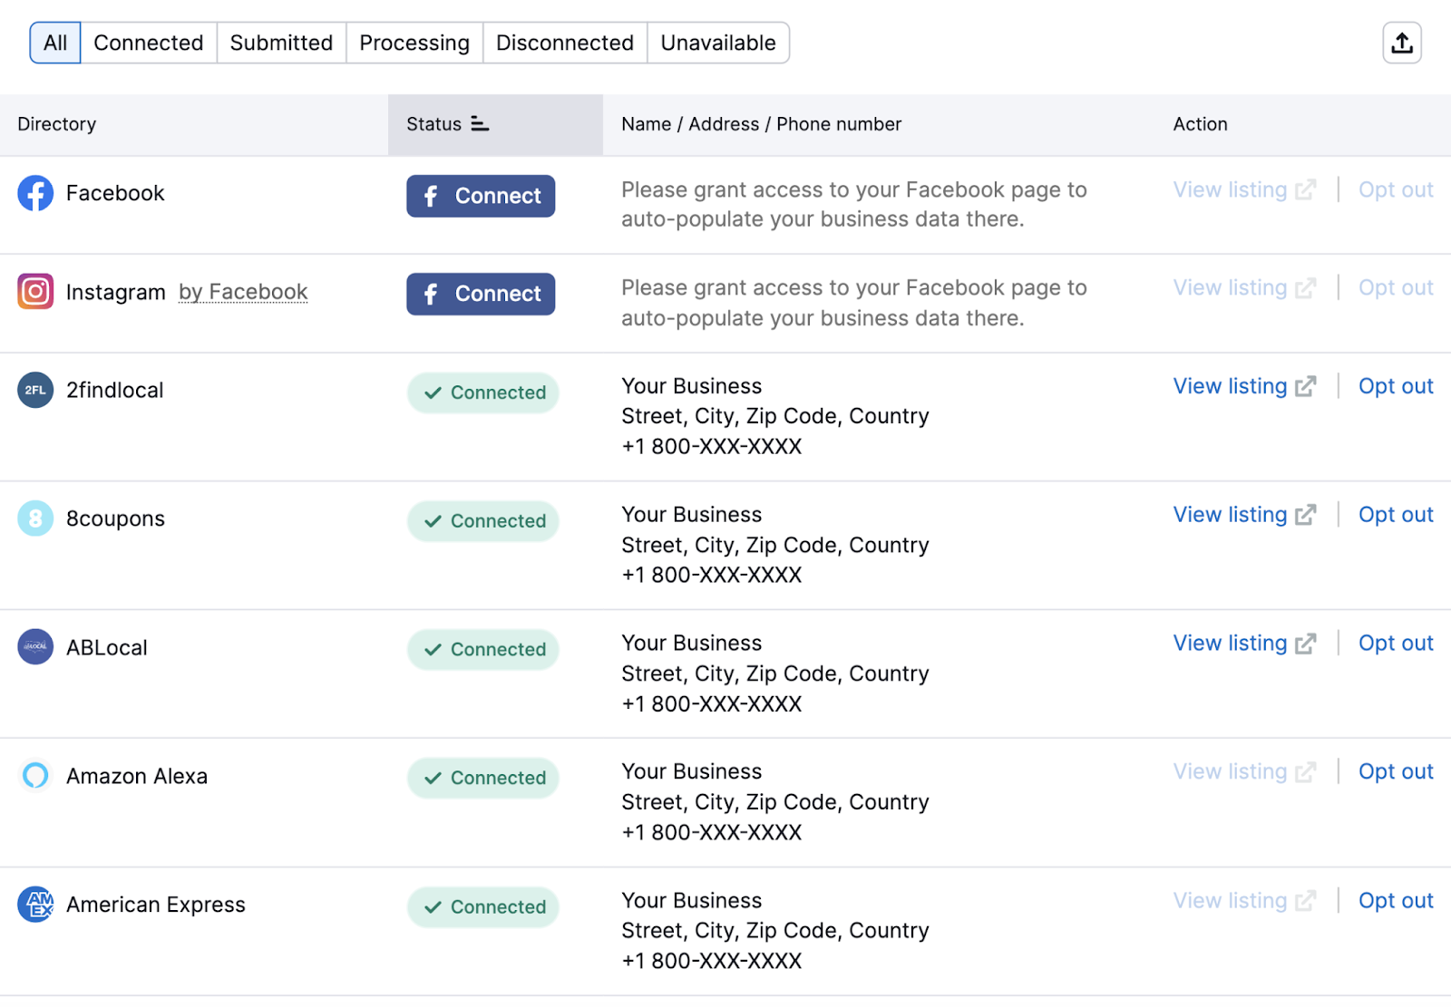The width and height of the screenshot is (1451, 1007).
Task: Open the Processing filter tab
Action: click(x=414, y=43)
